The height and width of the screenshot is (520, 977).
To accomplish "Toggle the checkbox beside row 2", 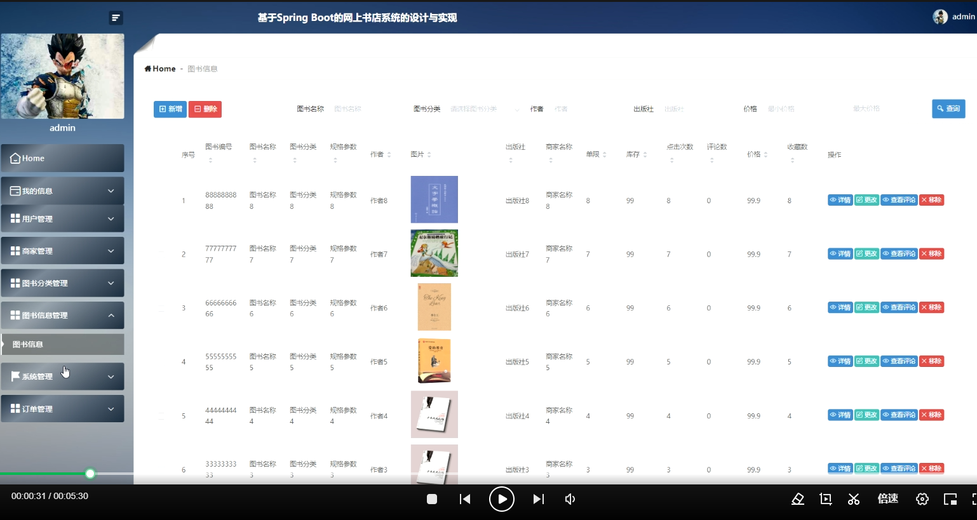I will coord(161,253).
